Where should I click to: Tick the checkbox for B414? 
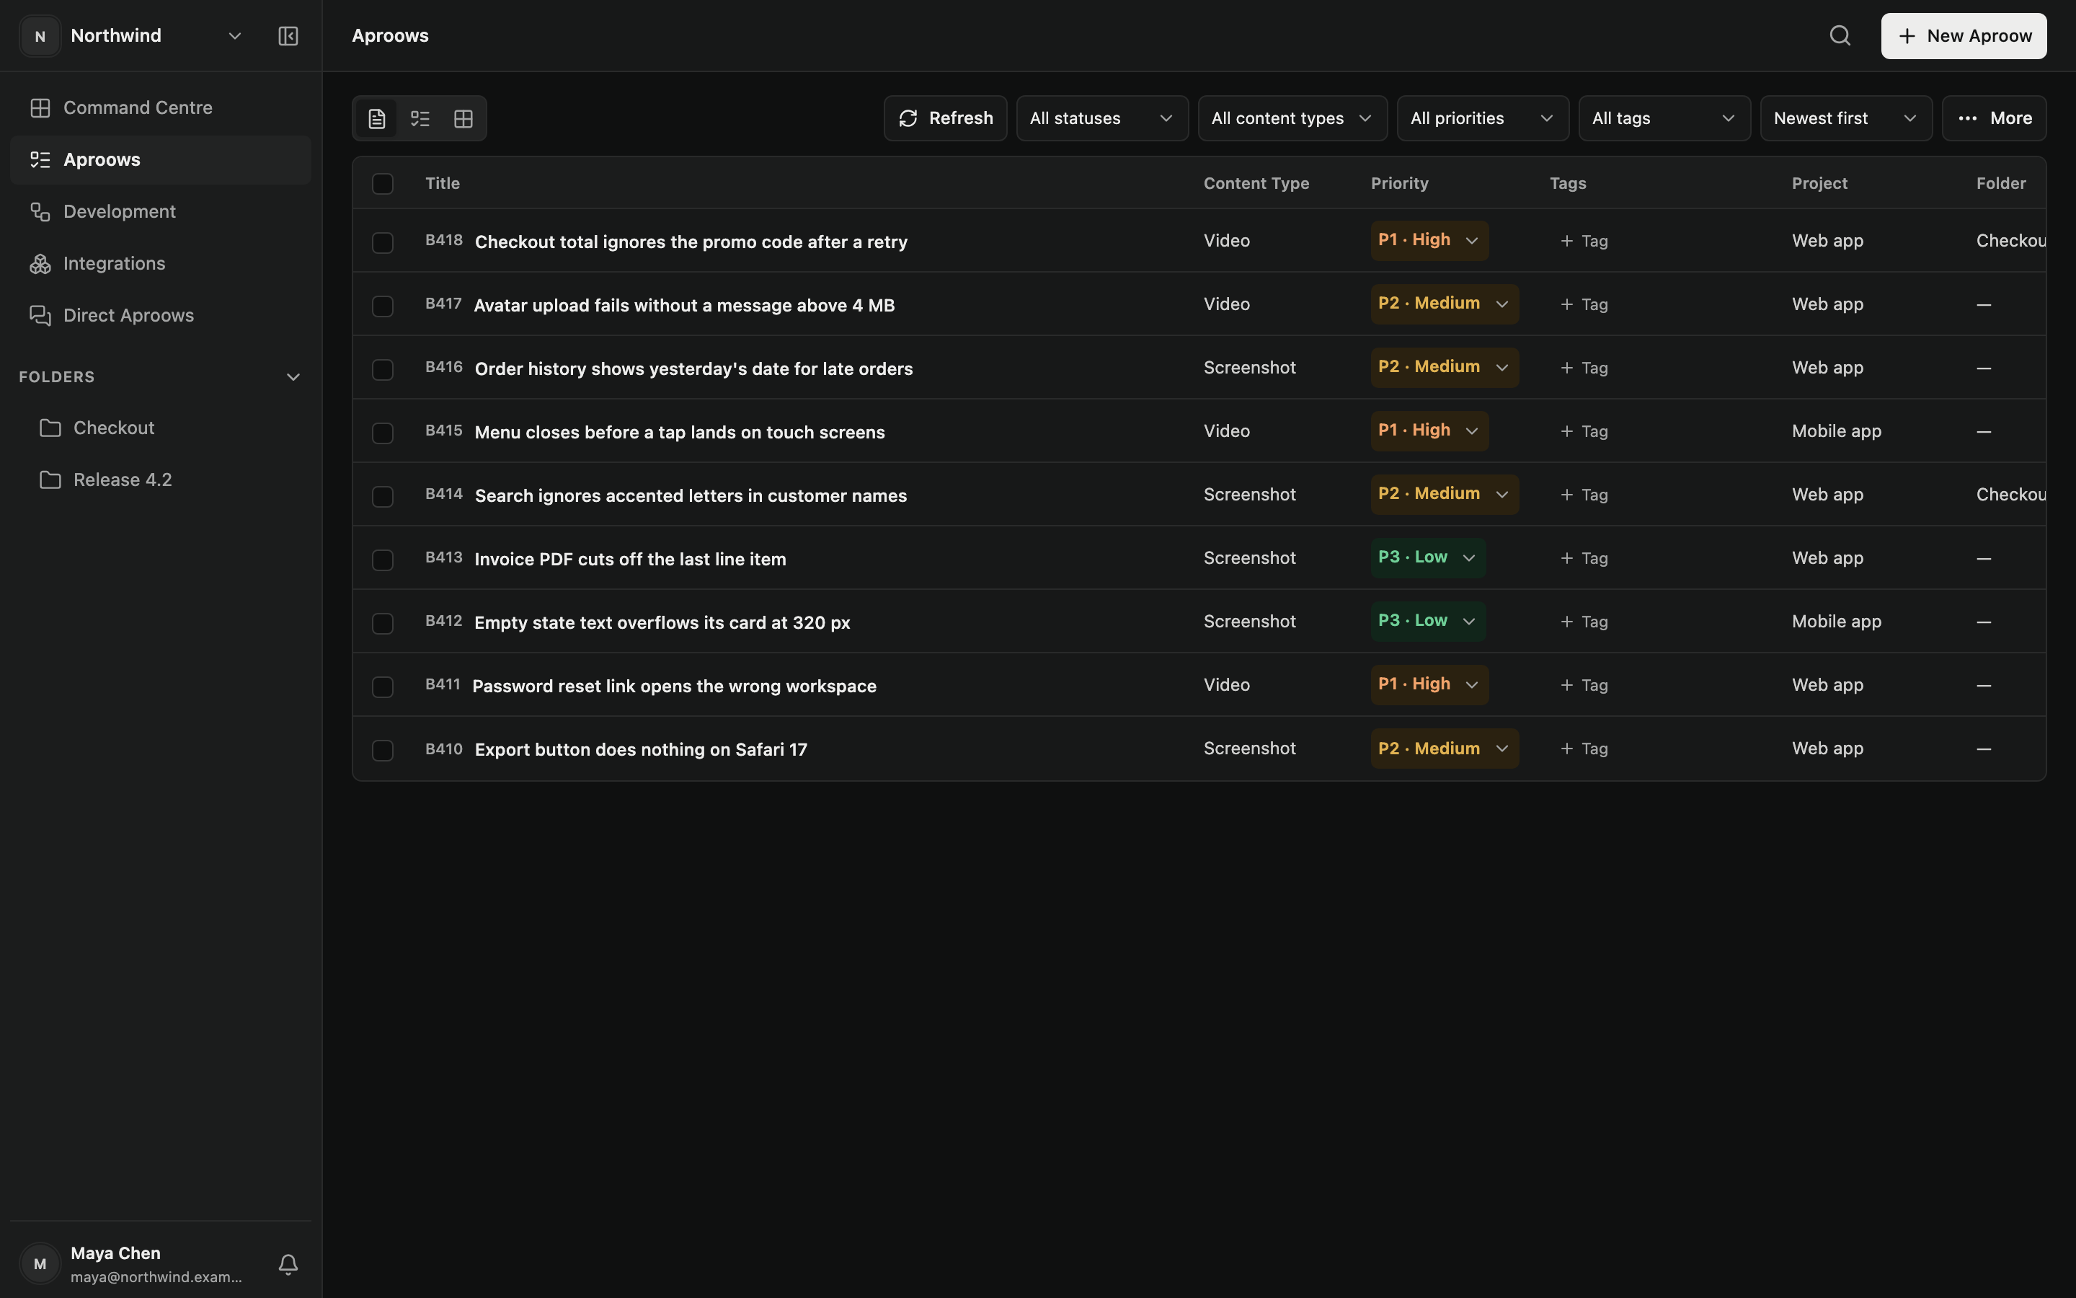tap(383, 497)
